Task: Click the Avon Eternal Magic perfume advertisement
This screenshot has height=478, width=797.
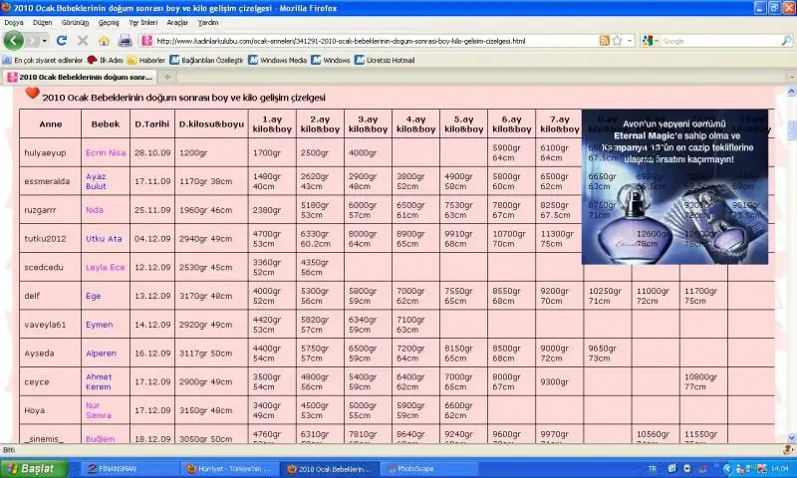Action: (674, 187)
